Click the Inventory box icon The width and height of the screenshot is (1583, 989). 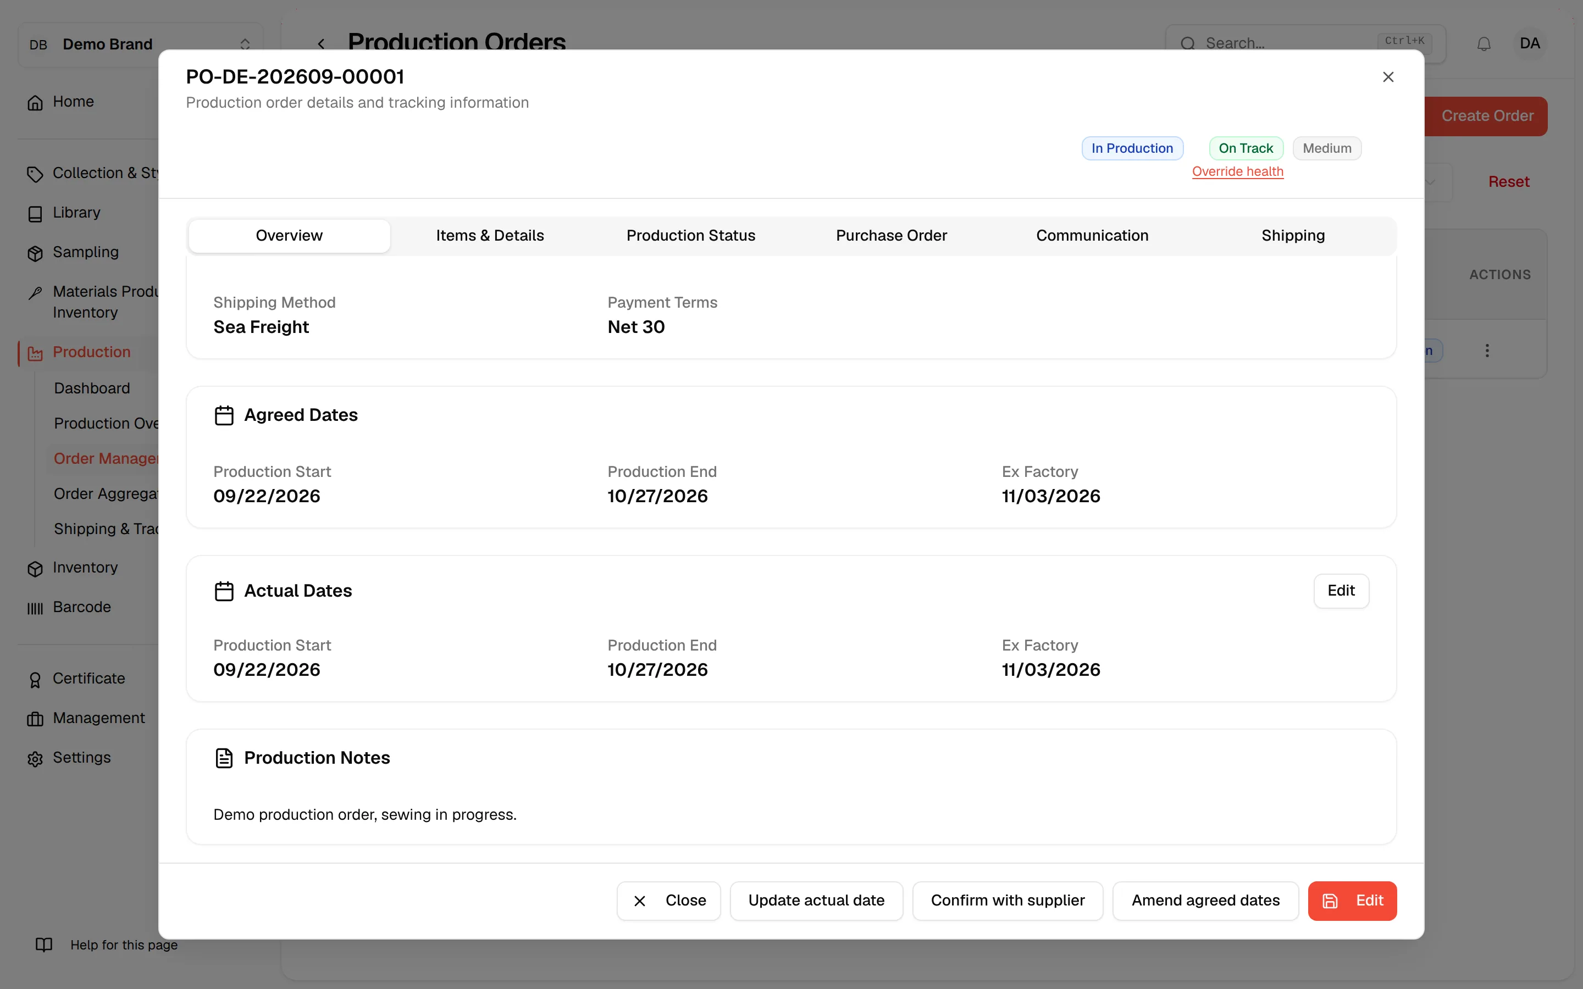pyautogui.click(x=35, y=569)
